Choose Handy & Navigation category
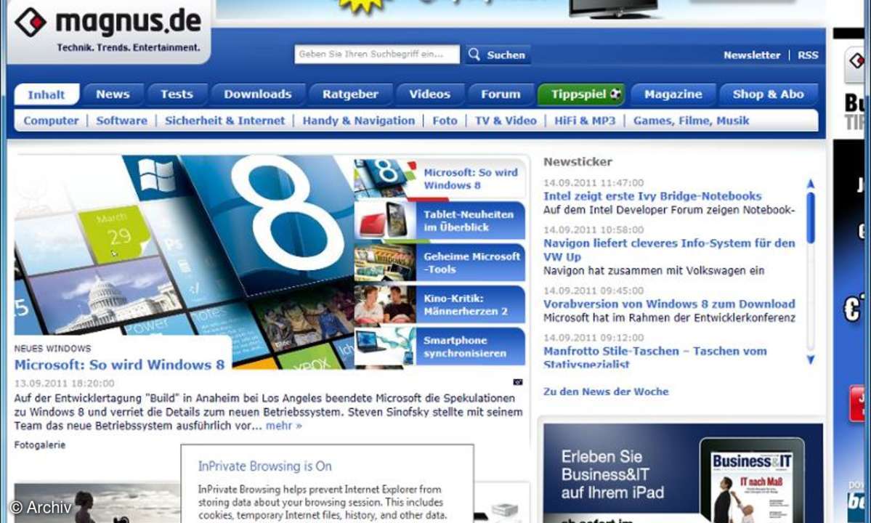This screenshot has width=871, height=523. [x=358, y=121]
